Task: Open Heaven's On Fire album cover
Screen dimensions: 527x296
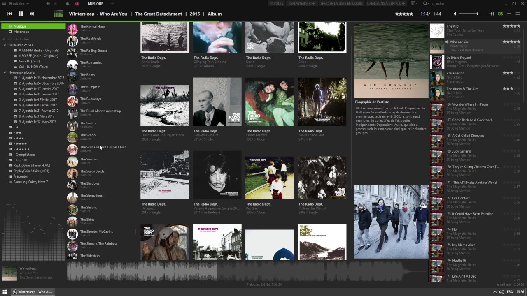Action: pyautogui.click(x=217, y=102)
